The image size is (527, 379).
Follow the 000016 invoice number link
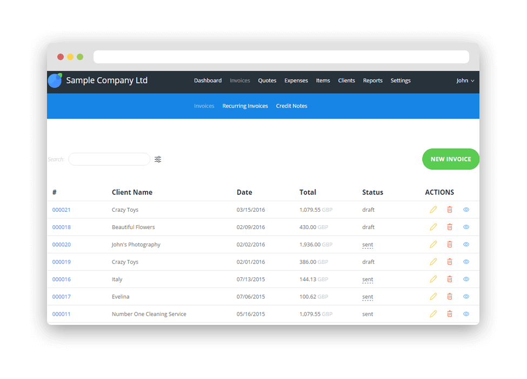61,279
